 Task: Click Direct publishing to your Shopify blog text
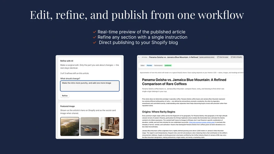[x=138, y=42]
